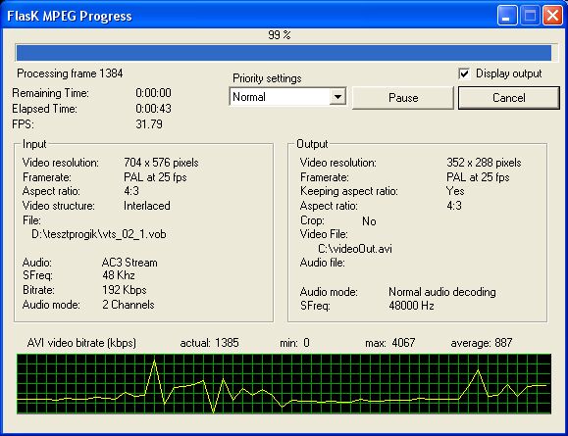568x436 pixels.
Task: Click the Display output label text
Action: [x=508, y=73]
